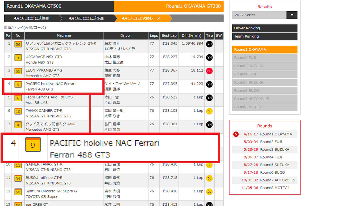The width and height of the screenshot is (340, 206).
Task: Click the No. 4 badge for グッドスマイル 初音ミク AMG
Action: point(18,125)
